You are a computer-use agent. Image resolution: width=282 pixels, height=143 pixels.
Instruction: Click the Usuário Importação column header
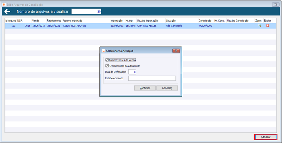pos(151,21)
